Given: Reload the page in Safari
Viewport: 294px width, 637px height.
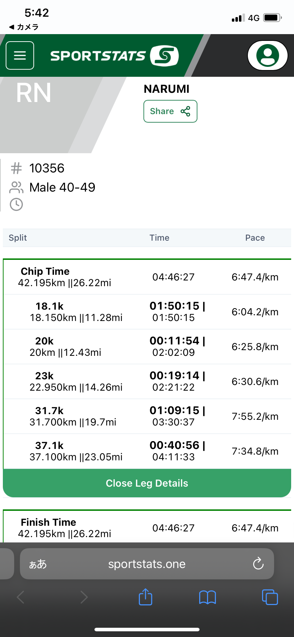Looking at the screenshot, I should (x=258, y=564).
